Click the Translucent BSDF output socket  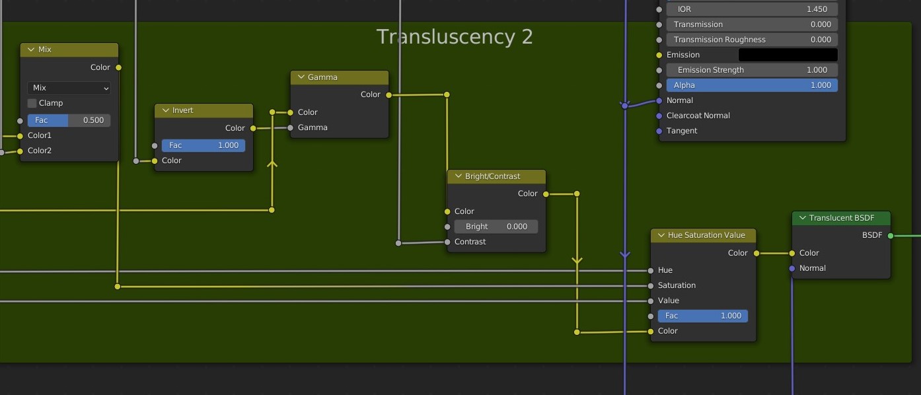(891, 236)
